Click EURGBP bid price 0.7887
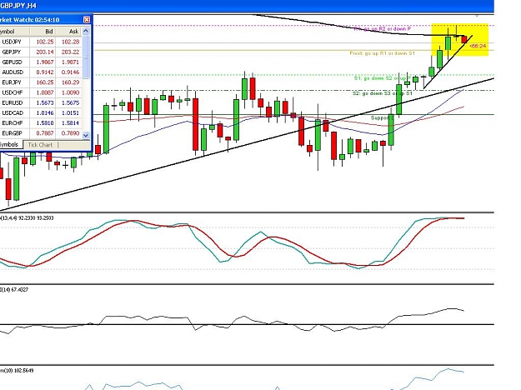The width and height of the screenshot is (521, 390). (45, 133)
